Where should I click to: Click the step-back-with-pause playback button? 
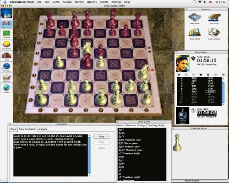(193, 75)
